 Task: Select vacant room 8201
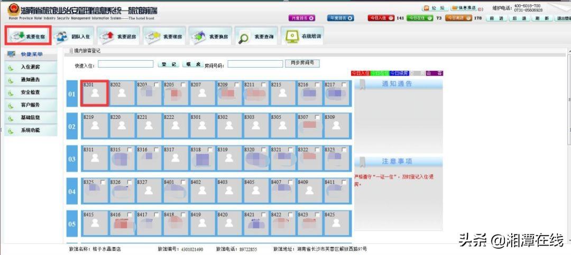point(94,93)
